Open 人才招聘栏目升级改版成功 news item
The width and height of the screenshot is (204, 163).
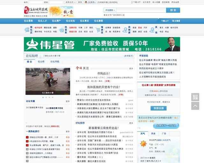pos(152,77)
